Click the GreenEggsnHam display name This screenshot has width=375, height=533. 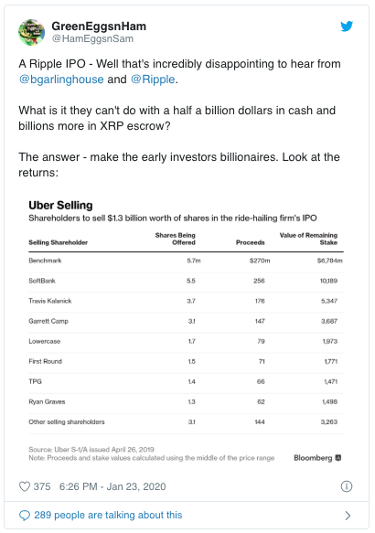point(99,27)
